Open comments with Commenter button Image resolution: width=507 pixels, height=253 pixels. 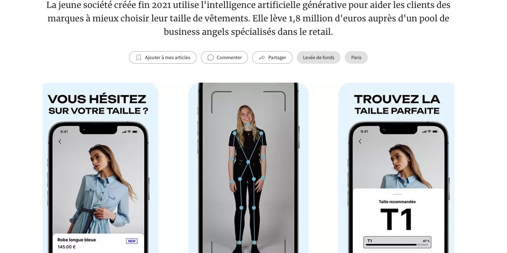224,57
